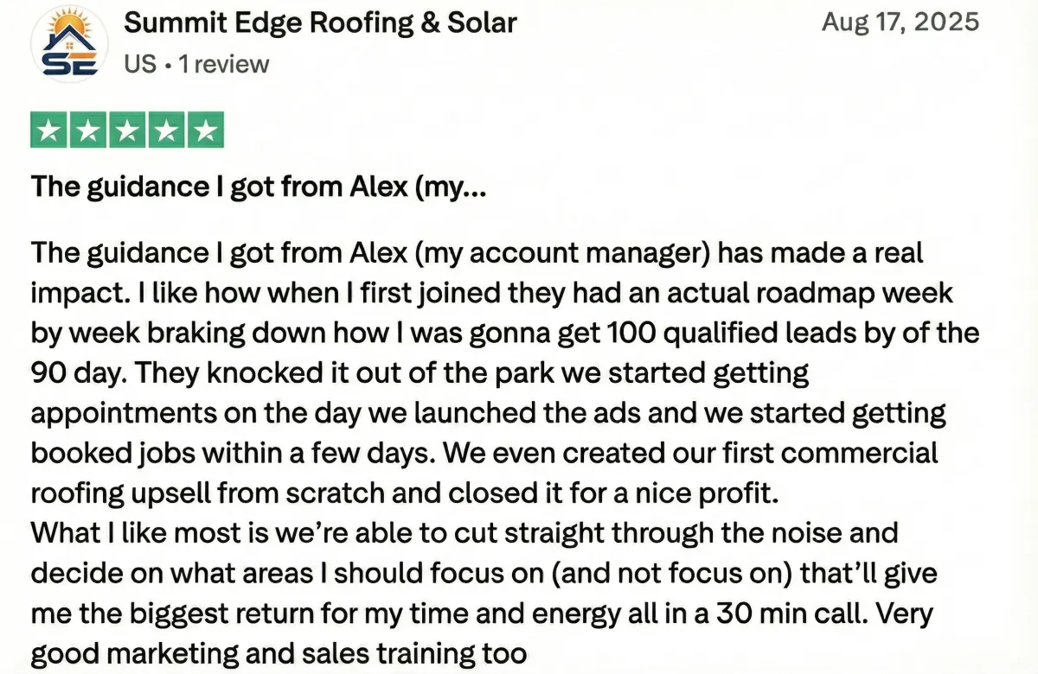The width and height of the screenshot is (1038, 674).
Task: Click the Aug 17, 2025 review date
Action: [x=900, y=22]
